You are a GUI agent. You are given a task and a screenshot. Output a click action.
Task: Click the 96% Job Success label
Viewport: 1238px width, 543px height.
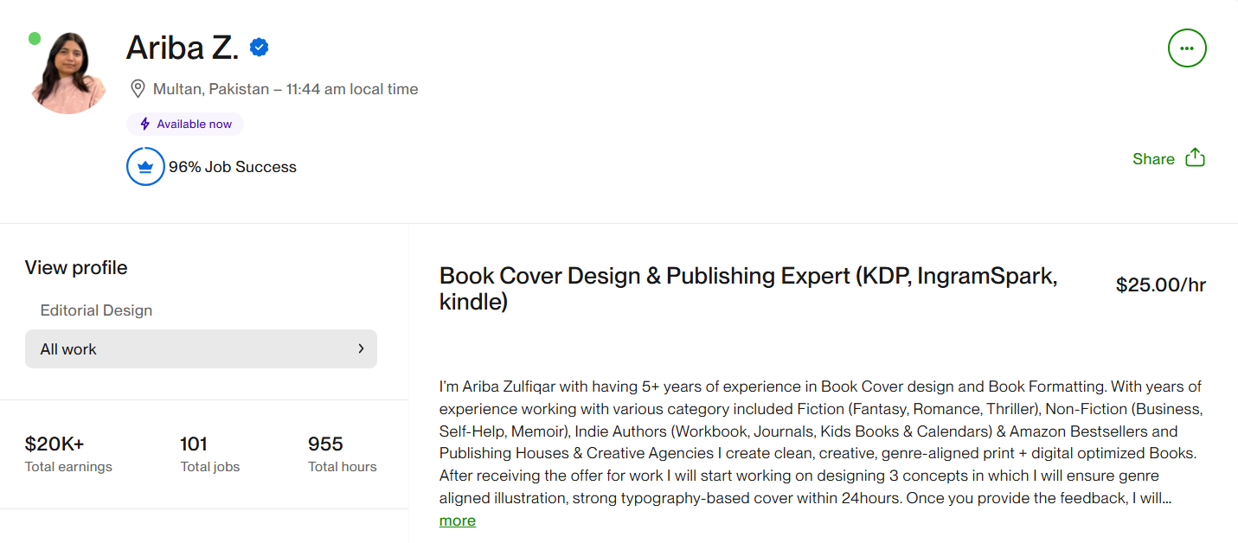(232, 167)
